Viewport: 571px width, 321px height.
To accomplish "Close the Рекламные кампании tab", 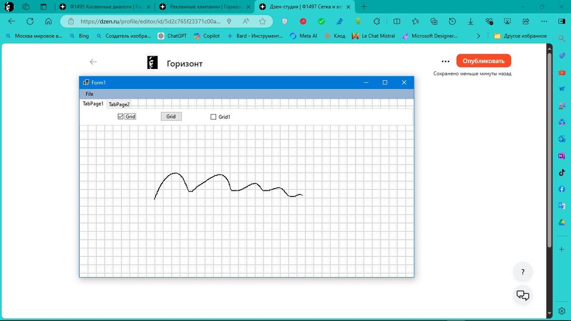I will [x=248, y=7].
